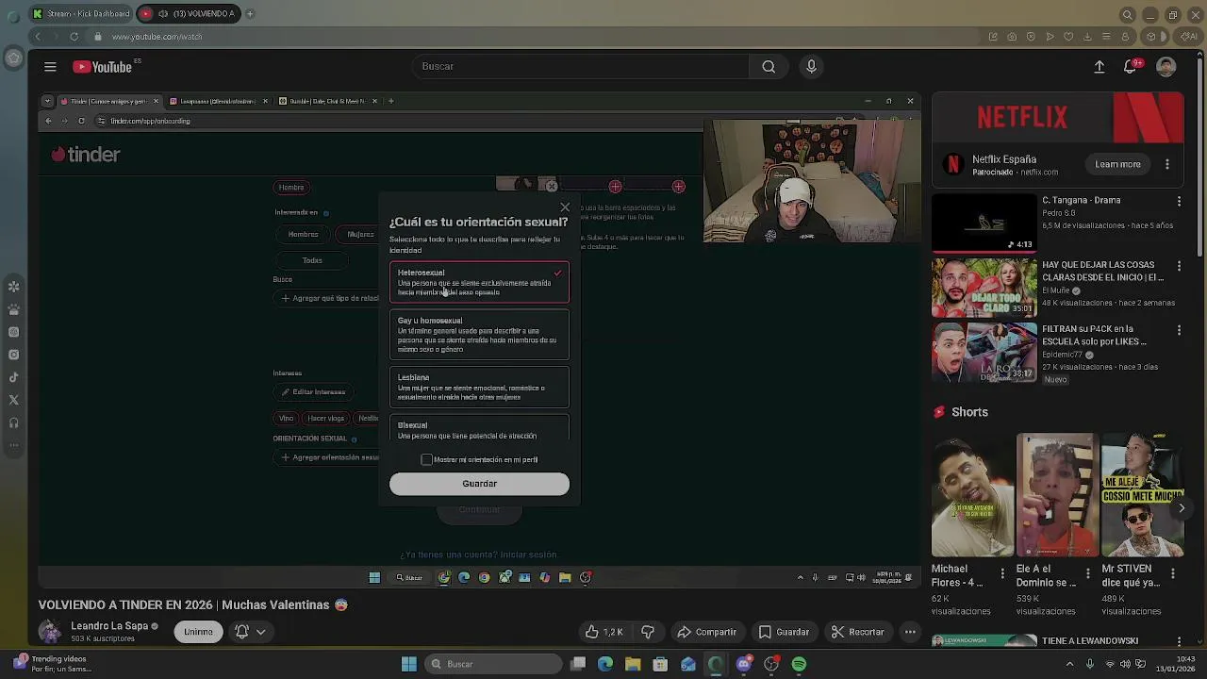Click Learn more on the Netflix ad

point(1117,164)
